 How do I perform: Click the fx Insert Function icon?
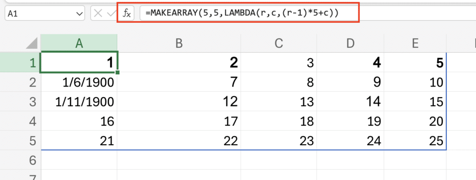126,13
